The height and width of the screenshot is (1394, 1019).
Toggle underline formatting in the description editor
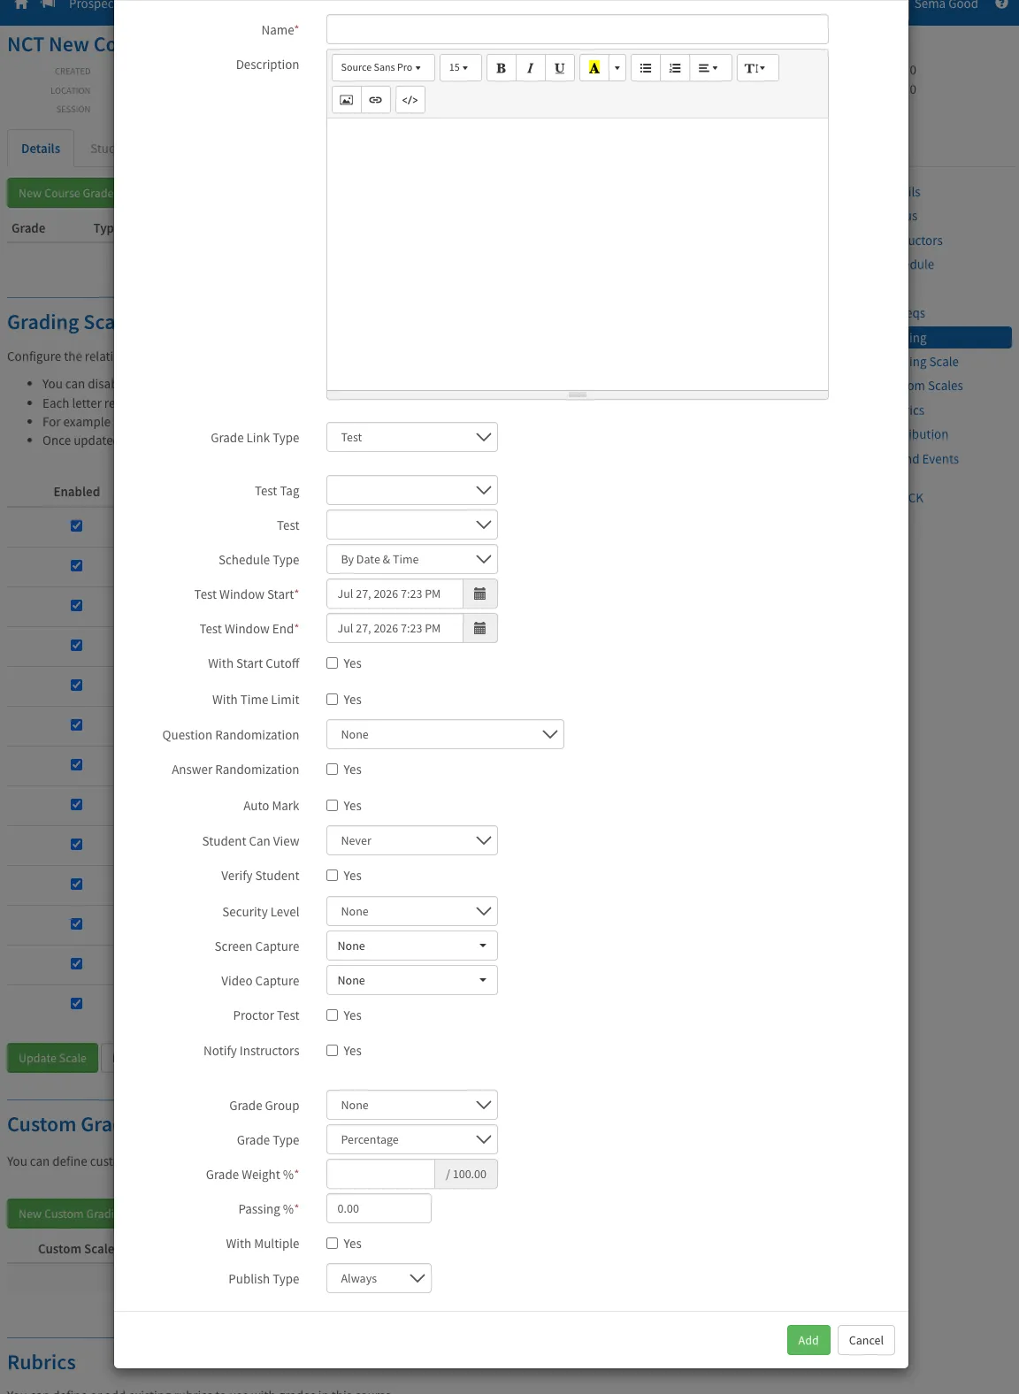(x=559, y=68)
